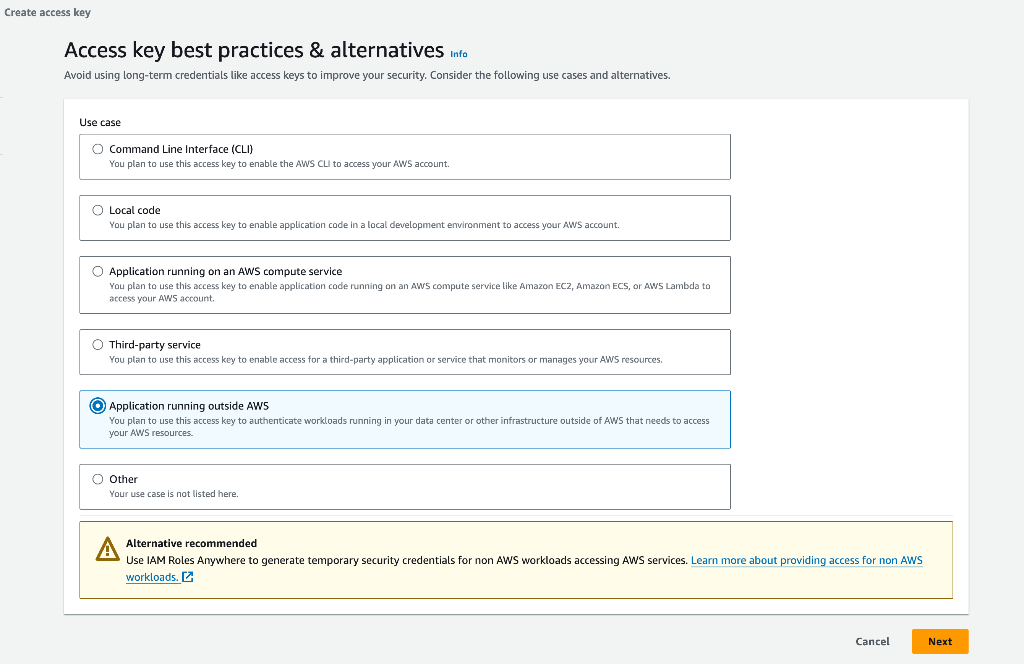The image size is (1024, 664).
Task: Open the Info link beside heading
Action: (x=459, y=54)
